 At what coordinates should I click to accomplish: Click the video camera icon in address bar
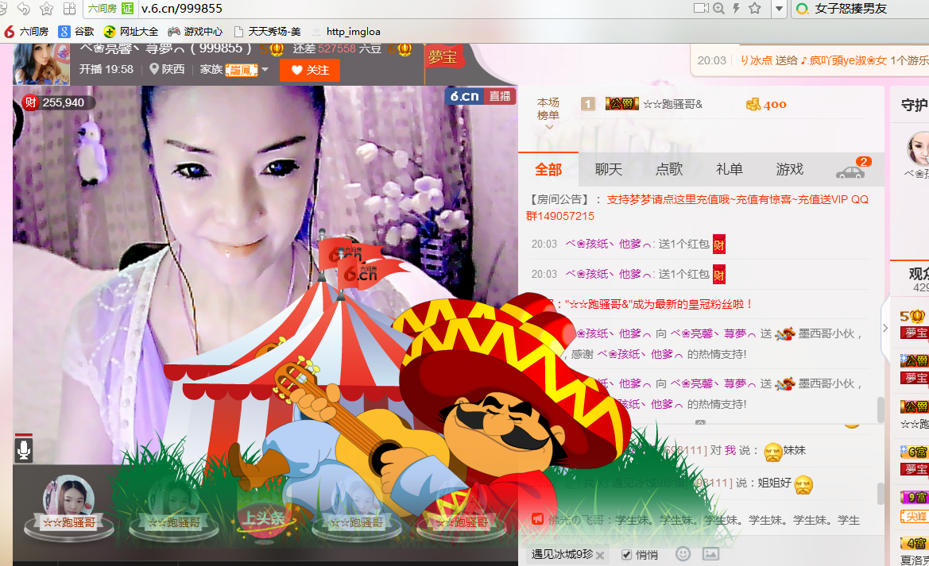point(701,8)
